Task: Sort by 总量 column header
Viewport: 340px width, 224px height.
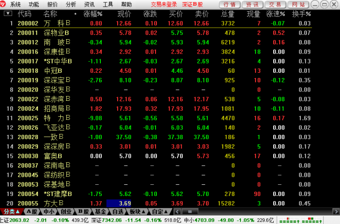Action: pos(227,14)
